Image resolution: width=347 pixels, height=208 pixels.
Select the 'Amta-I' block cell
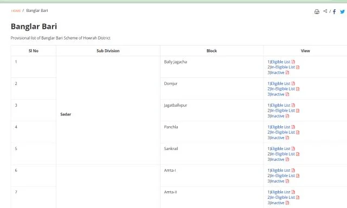[212, 175]
